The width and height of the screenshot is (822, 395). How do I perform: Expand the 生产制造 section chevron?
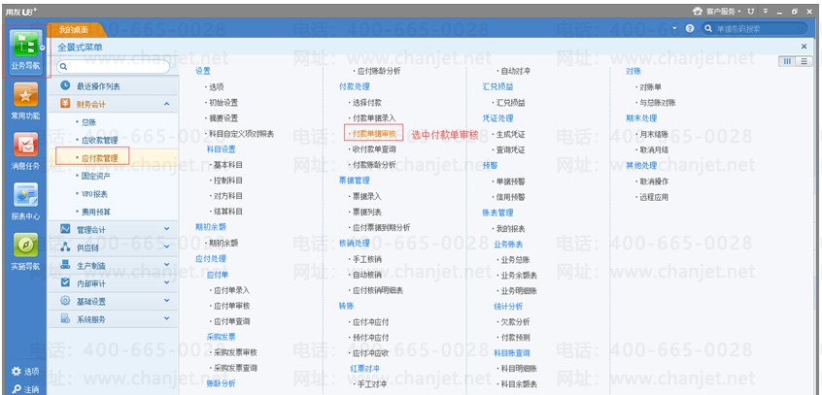(x=167, y=265)
